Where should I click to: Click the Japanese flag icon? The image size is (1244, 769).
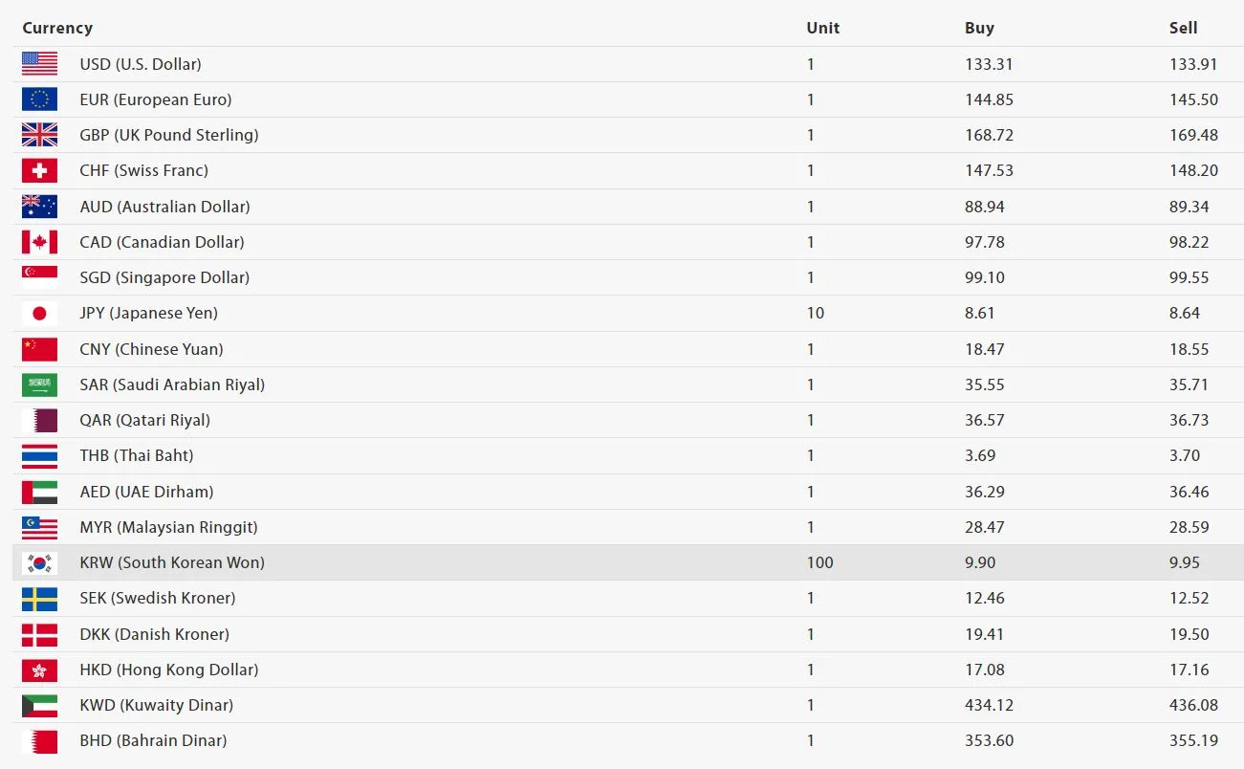click(39, 313)
